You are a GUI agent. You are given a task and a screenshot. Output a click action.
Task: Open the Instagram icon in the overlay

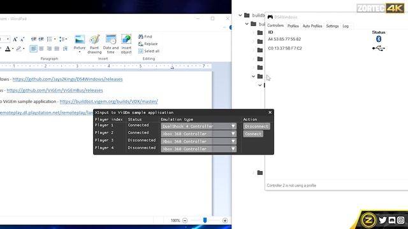401,220
